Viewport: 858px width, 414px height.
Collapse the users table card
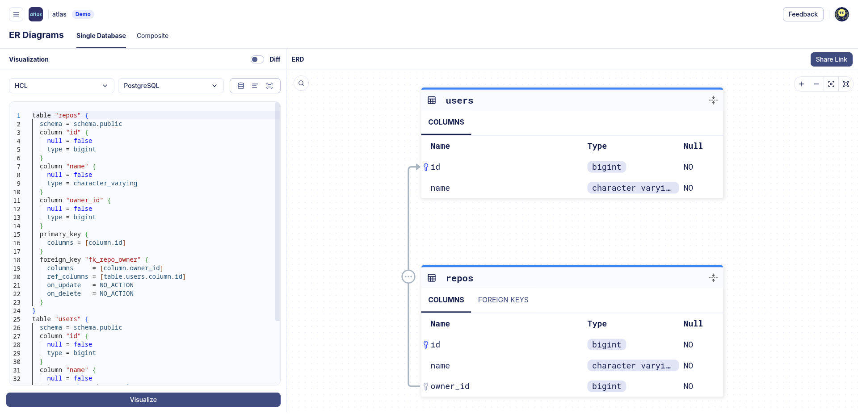pos(713,100)
